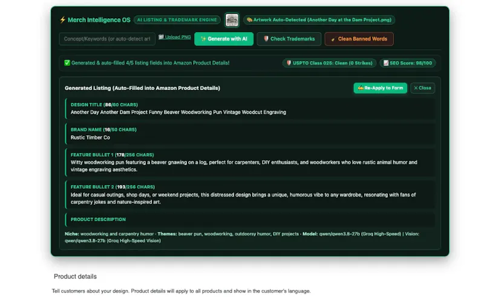Click the Niche and Themes info line
The width and height of the screenshot is (484, 298).
pyautogui.click(x=242, y=237)
